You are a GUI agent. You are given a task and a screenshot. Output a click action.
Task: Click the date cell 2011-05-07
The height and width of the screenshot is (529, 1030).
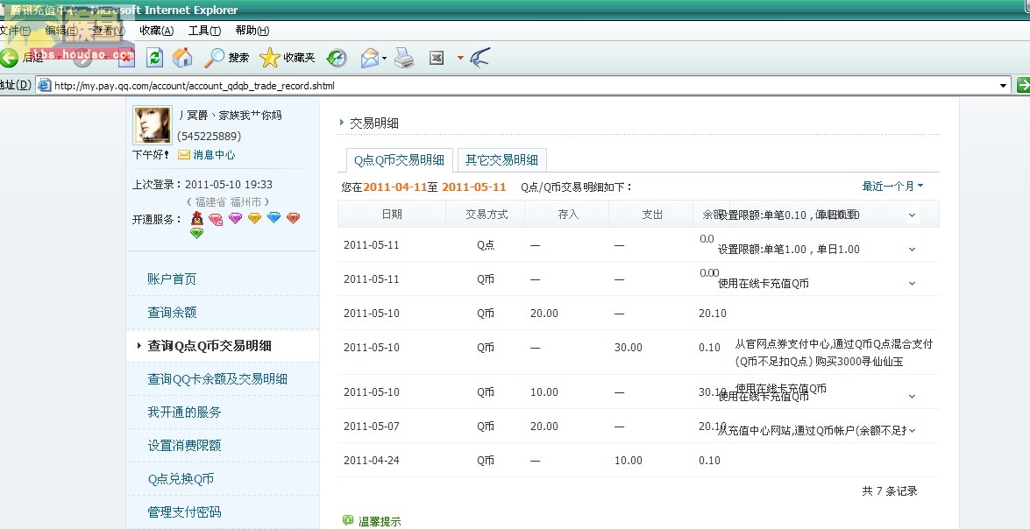(371, 427)
